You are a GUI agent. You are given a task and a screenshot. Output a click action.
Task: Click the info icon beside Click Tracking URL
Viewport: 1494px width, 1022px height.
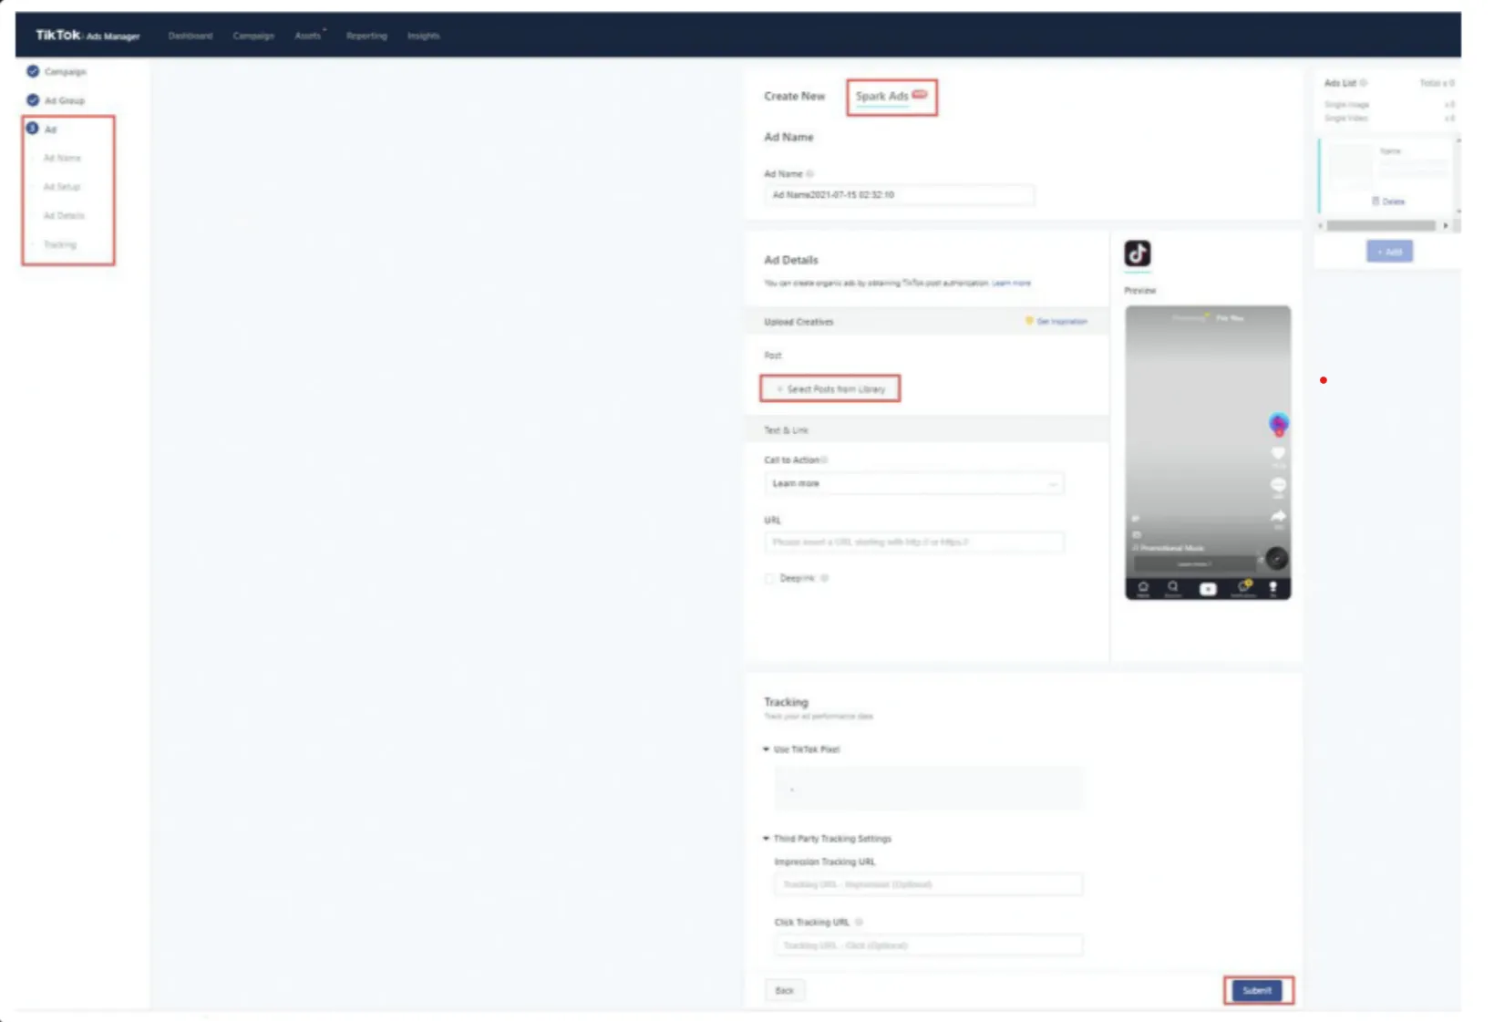pos(859,922)
